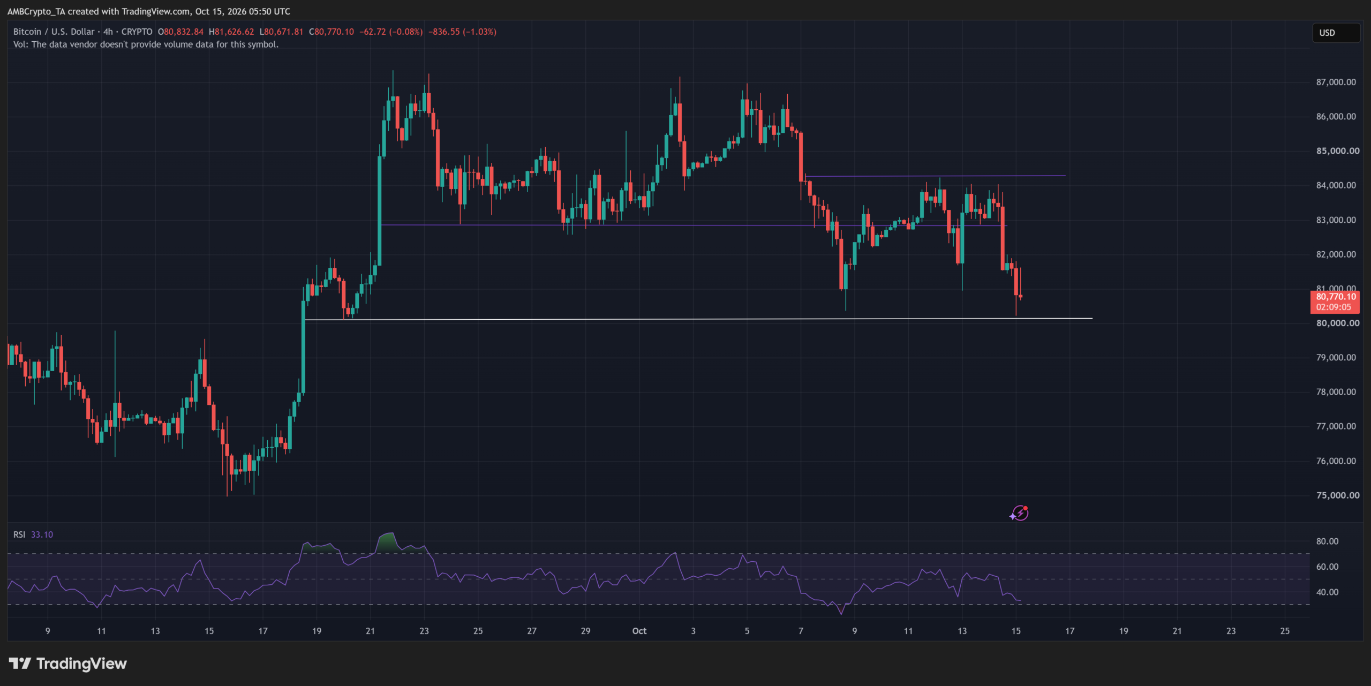Click the 87,000.00 price axis label
Screen dimensions: 1371x686
point(1336,82)
